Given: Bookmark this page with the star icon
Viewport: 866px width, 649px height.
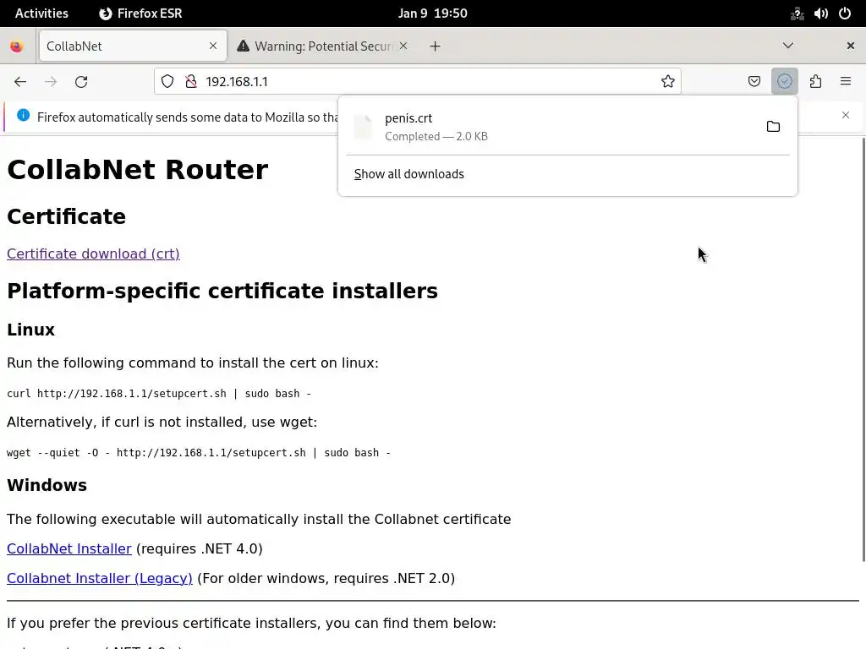Looking at the screenshot, I should point(668,82).
